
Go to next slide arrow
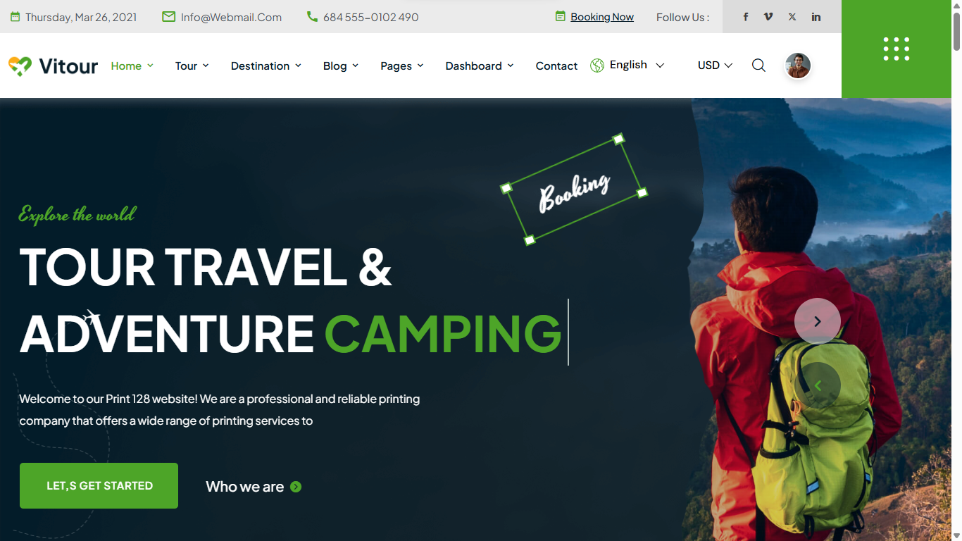(x=818, y=321)
